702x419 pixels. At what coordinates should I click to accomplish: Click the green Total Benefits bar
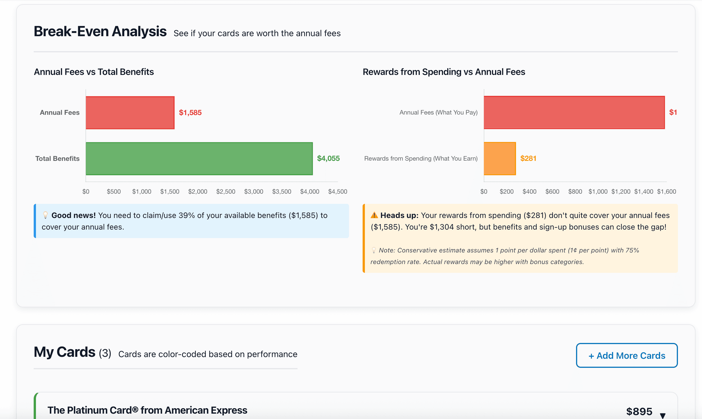tap(199, 159)
